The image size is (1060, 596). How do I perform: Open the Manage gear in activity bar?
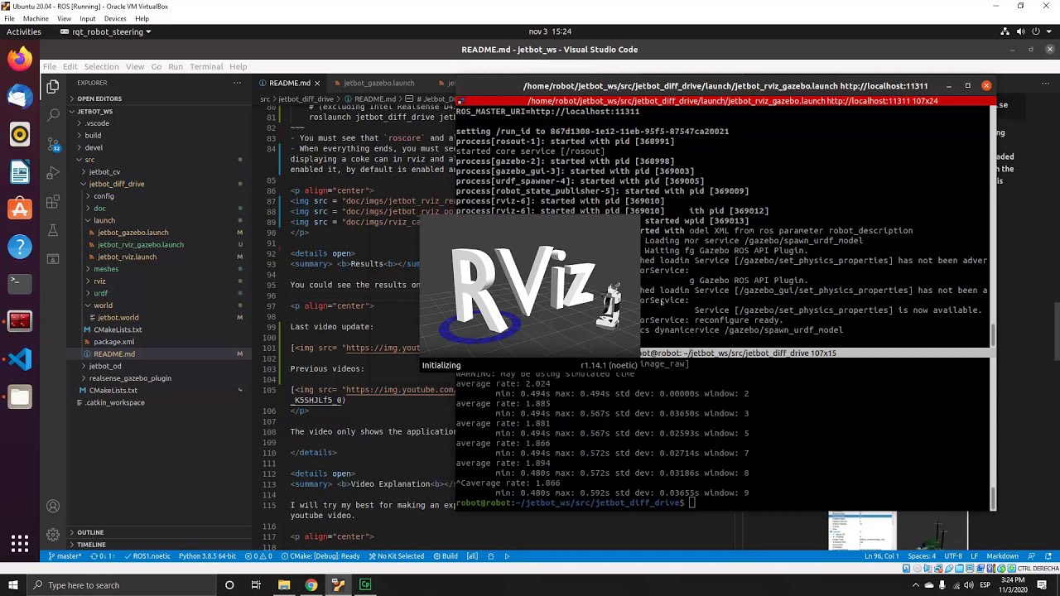[x=53, y=535]
